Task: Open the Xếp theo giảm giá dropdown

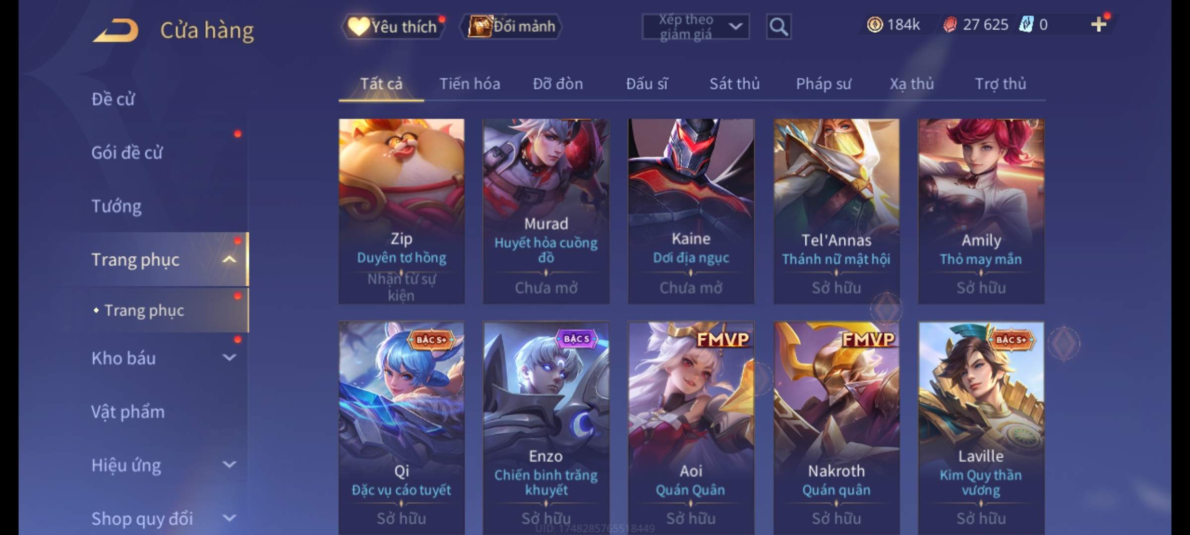Action: [x=696, y=27]
